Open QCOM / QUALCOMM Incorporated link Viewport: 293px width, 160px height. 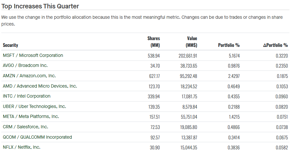(37, 137)
